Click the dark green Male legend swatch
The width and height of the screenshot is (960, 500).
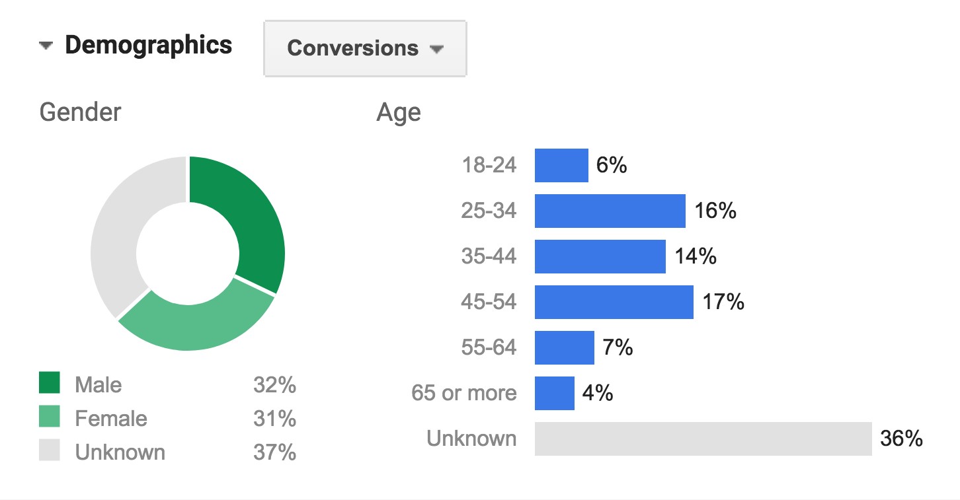click(x=50, y=383)
